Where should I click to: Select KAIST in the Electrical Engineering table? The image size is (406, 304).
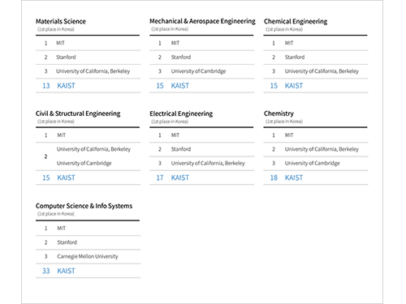coord(180,178)
